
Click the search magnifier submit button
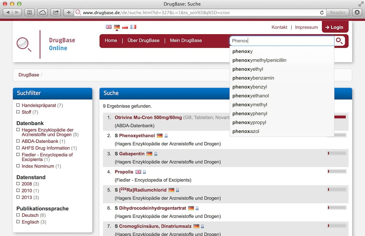[339, 41]
